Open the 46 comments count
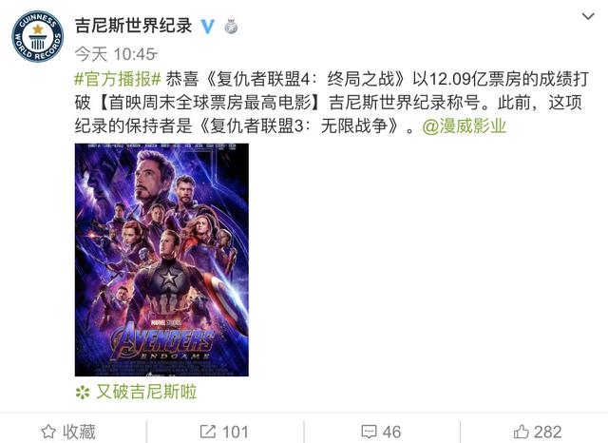 (391, 432)
